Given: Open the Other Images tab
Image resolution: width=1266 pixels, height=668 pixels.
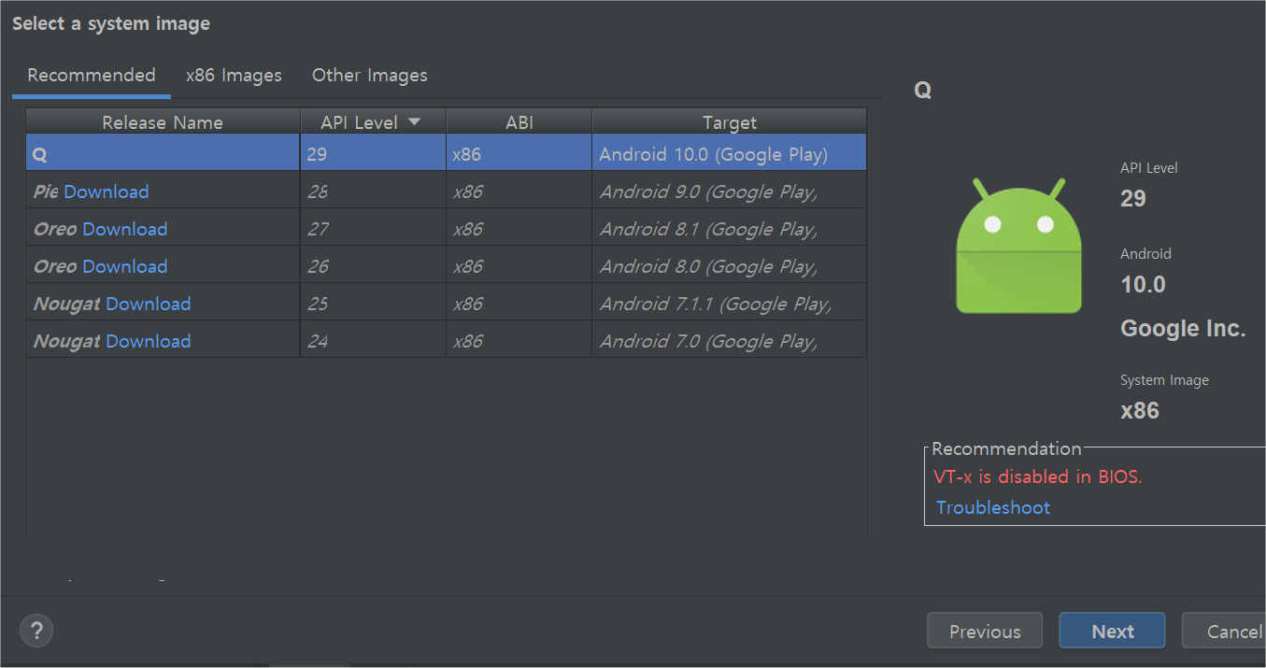Looking at the screenshot, I should [x=370, y=76].
